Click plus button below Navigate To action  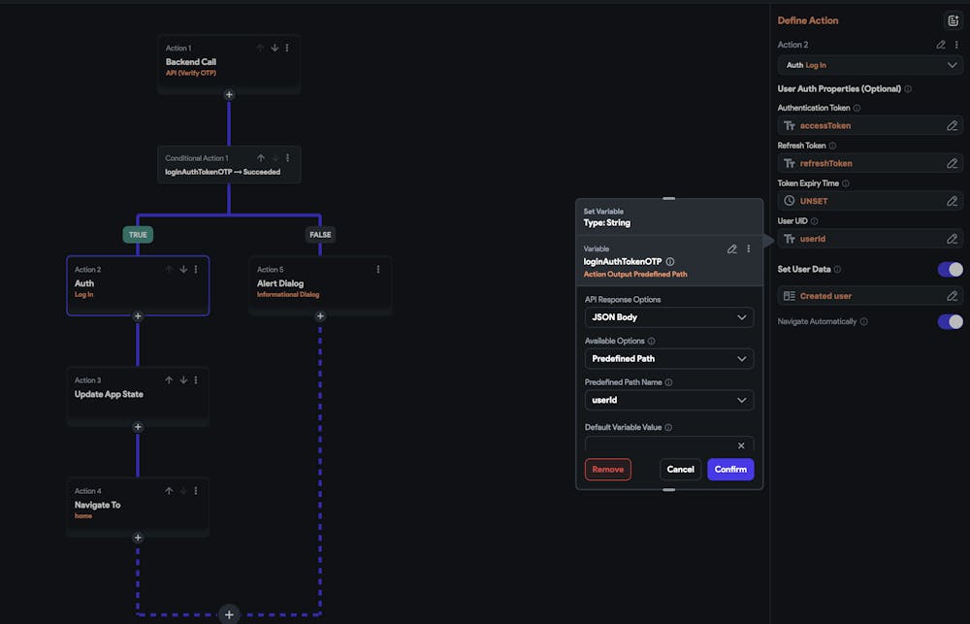(138, 537)
